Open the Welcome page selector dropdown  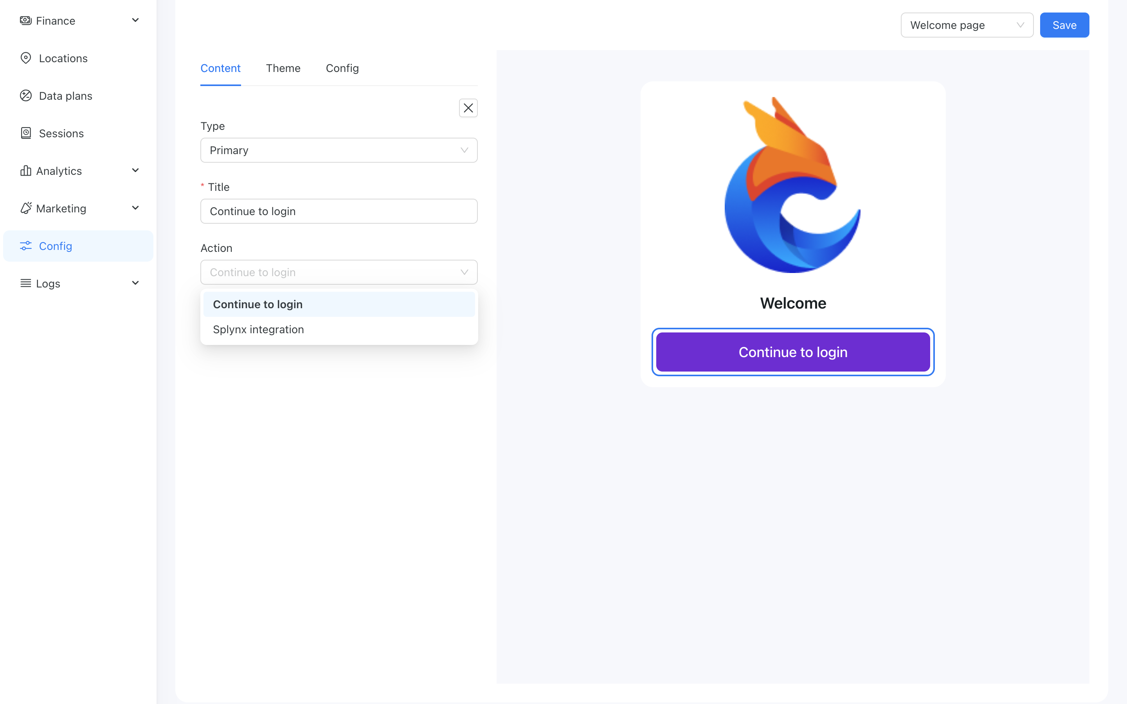[x=967, y=25]
